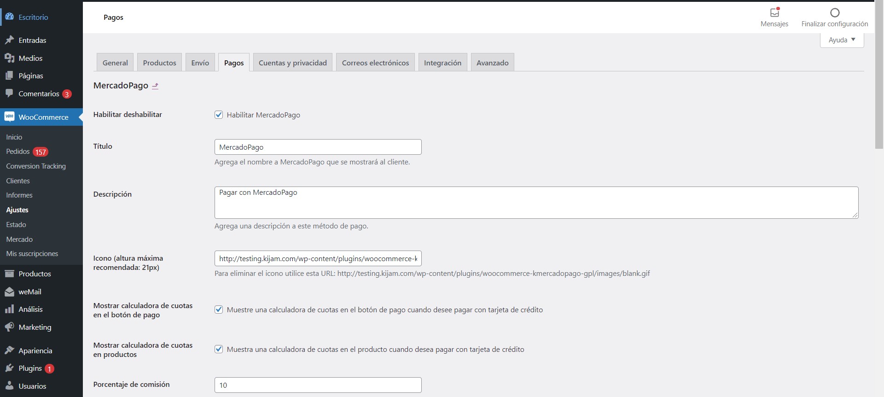Click the Icono URL input field

click(x=318, y=258)
